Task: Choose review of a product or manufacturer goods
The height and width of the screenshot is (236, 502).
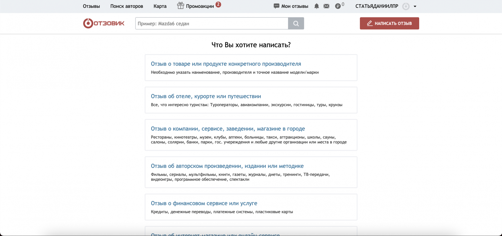Action: tap(226, 64)
